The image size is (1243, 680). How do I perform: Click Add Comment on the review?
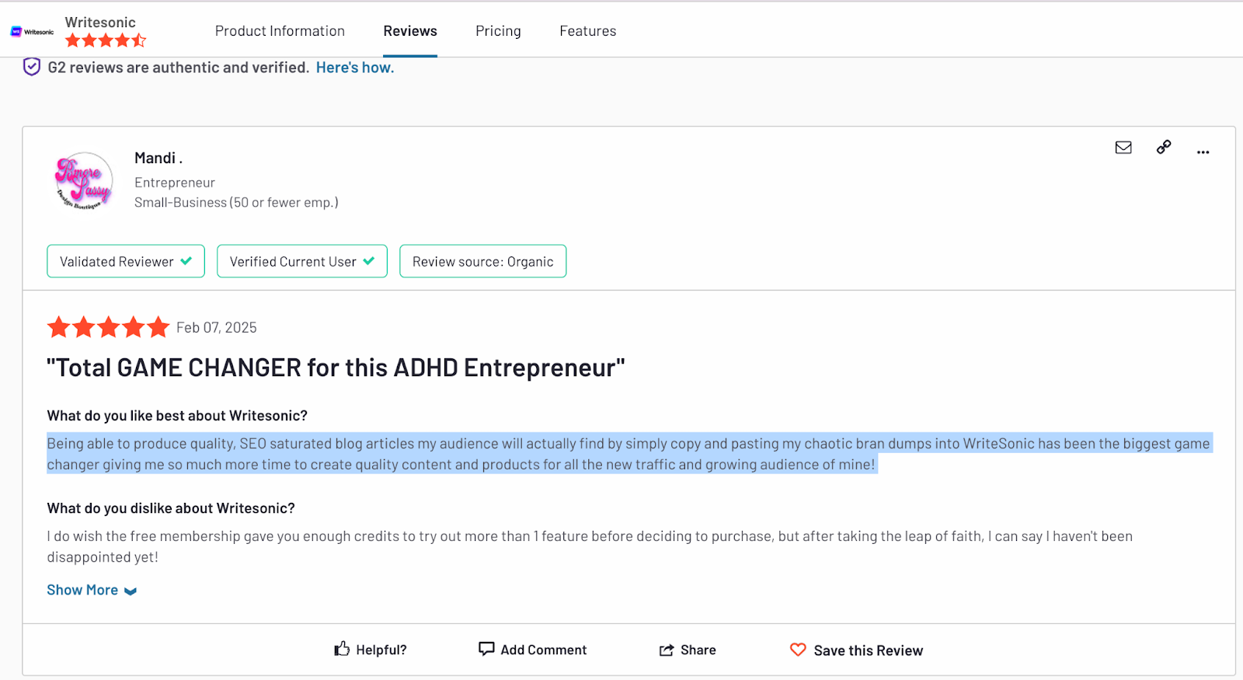533,650
